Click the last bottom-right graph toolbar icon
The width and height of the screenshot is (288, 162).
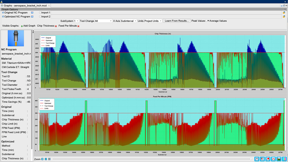point(284,159)
